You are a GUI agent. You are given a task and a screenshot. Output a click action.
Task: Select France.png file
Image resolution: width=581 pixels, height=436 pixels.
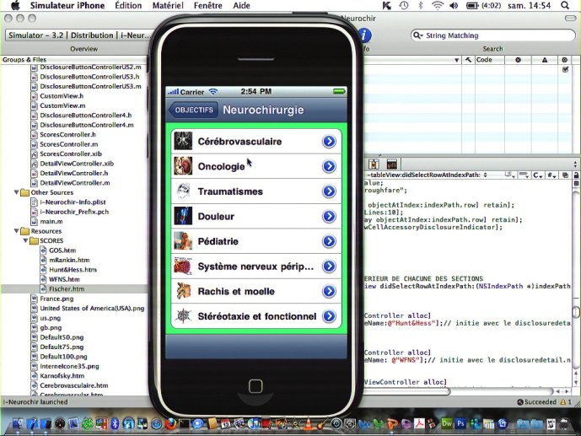(56, 299)
